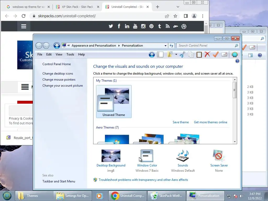Screen dimensions: 268x201
Task: Click the RSS feed icon on skinpacks page
Action: coord(167,26)
